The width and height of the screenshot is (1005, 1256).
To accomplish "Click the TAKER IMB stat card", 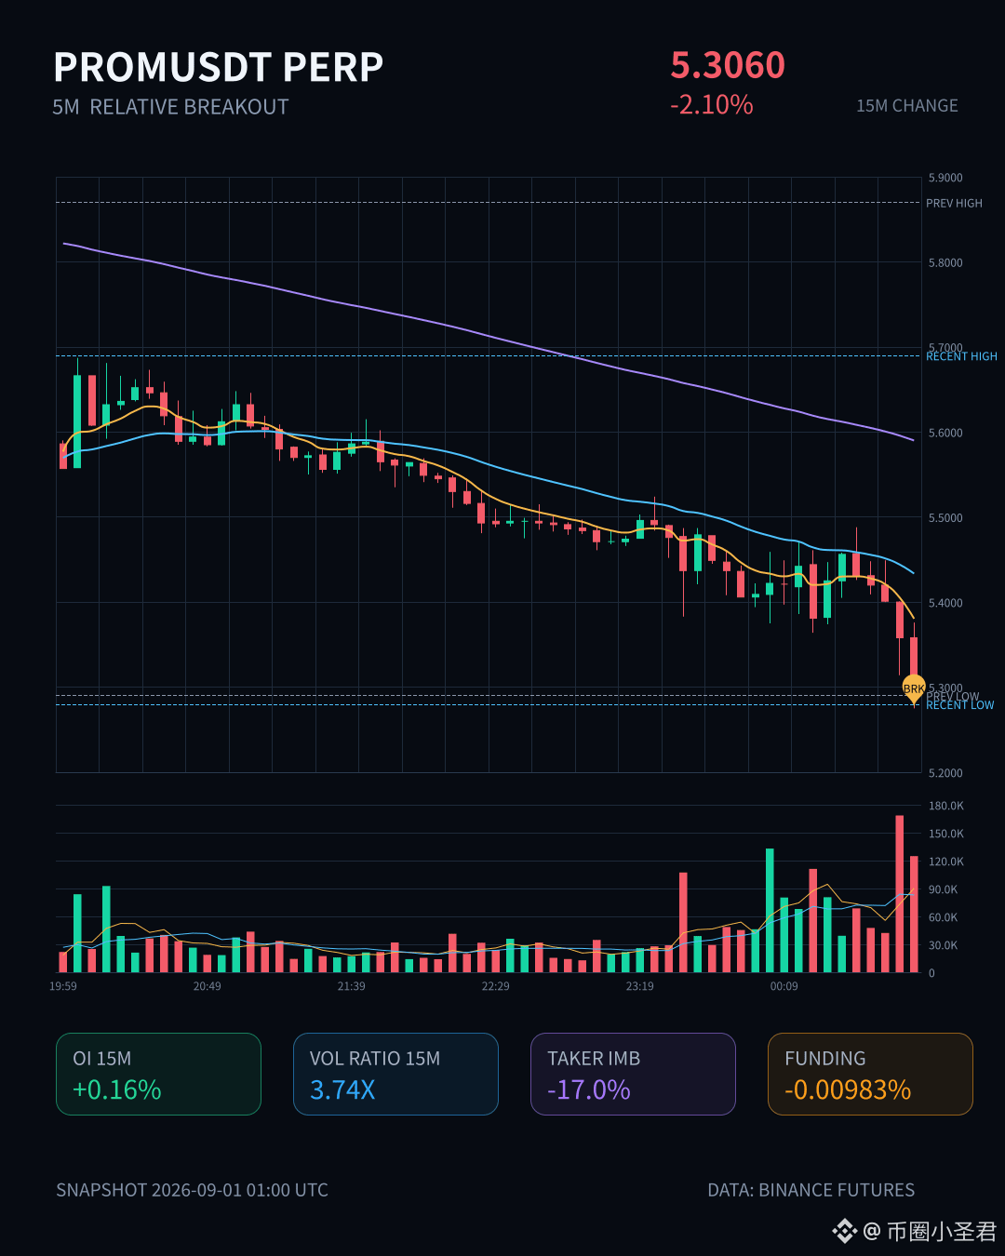I will click(x=633, y=1074).
